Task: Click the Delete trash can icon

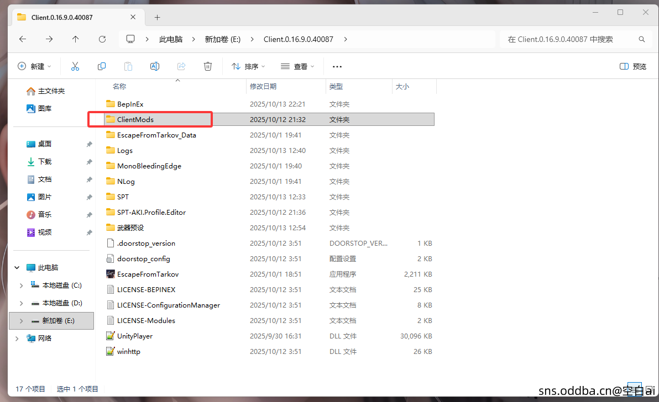Action: (208, 66)
